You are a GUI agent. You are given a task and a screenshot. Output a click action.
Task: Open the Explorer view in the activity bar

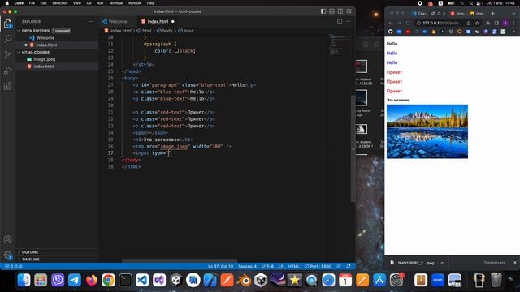[7, 24]
